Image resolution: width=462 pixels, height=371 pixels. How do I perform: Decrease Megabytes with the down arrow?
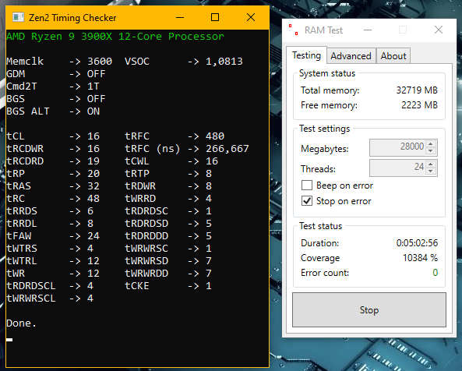click(431, 151)
